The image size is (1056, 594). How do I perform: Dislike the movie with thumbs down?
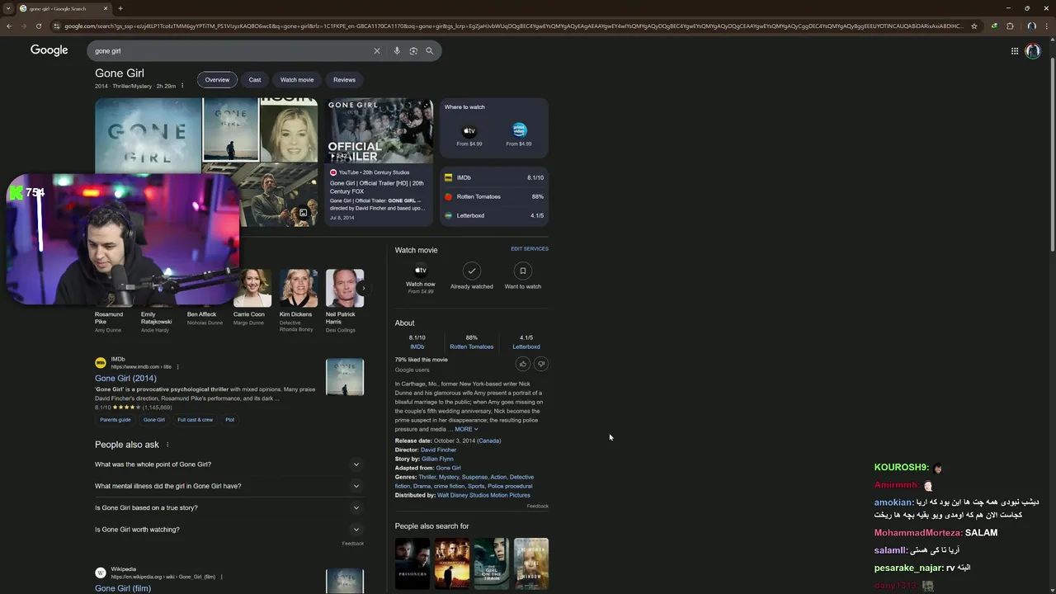pyautogui.click(x=541, y=364)
